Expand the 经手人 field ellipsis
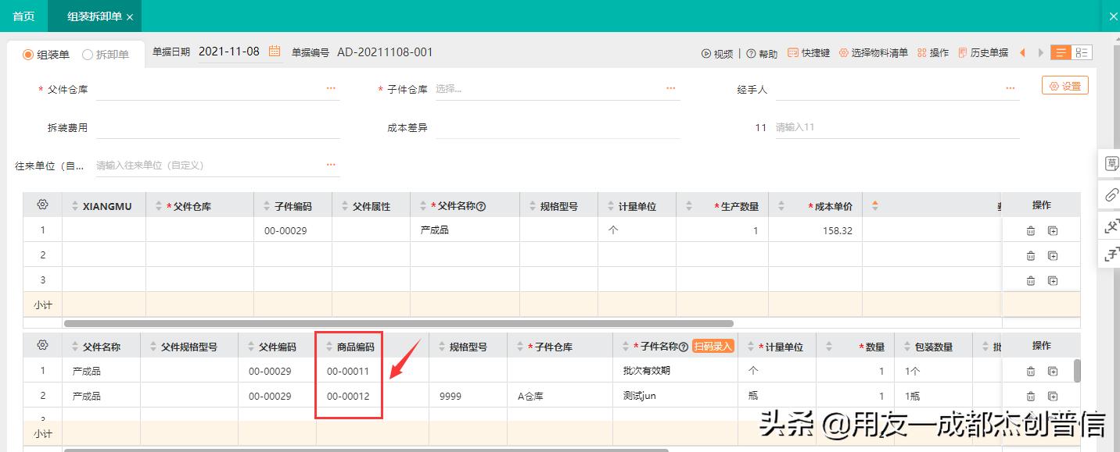This screenshot has height=452, width=1120. pyautogui.click(x=1010, y=88)
